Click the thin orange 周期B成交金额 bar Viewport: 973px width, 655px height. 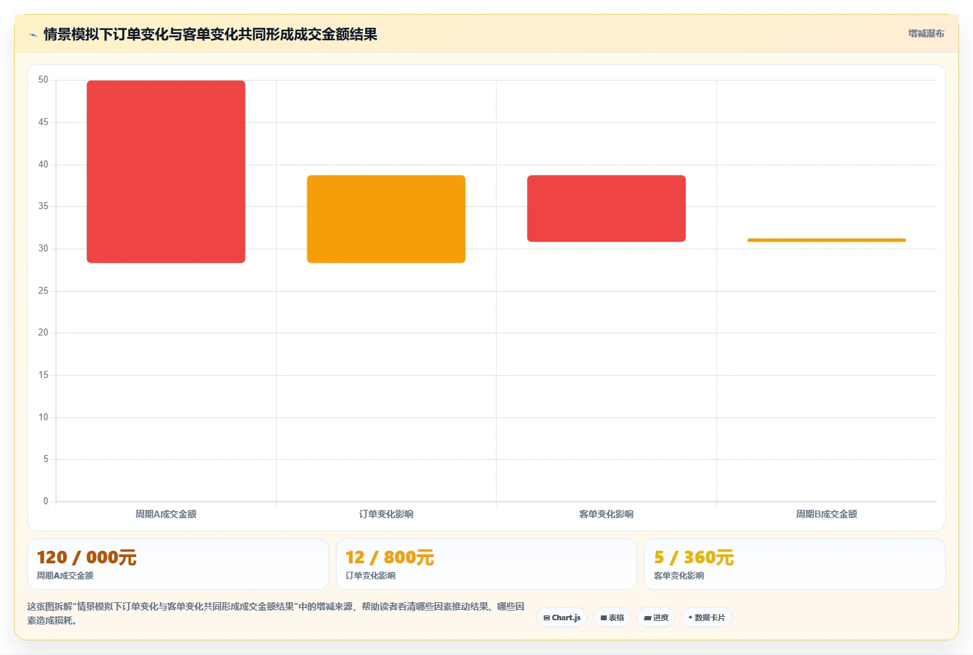click(x=826, y=240)
